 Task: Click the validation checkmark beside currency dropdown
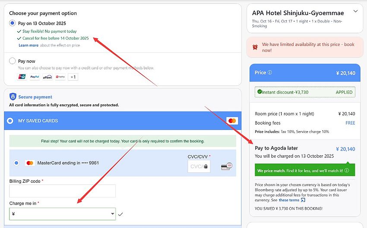(120, 214)
